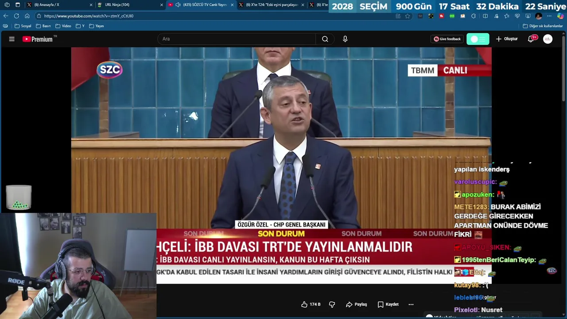Click chat username Pixelotl

(466, 310)
